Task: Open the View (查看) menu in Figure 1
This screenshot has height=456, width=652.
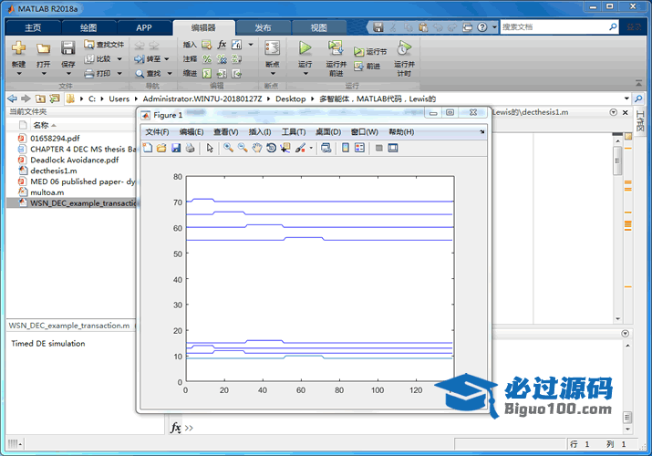Action: (x=226, y=131)
